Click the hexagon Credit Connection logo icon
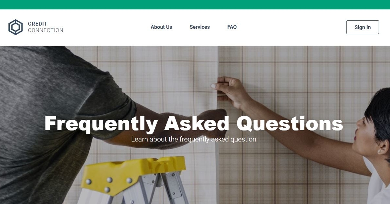This screenshot has height=204, width=390. tap(16, 27)
